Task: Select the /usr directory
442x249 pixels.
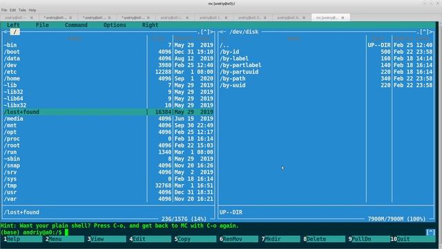Action: coord(108,192)
